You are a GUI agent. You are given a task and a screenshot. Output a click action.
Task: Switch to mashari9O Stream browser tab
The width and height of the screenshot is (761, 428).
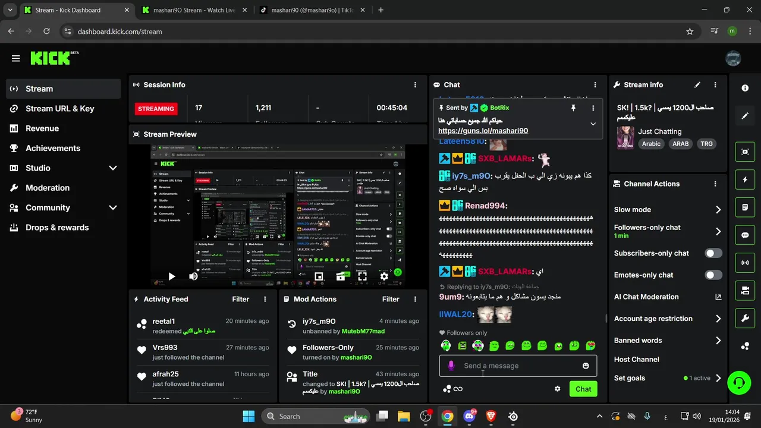pos(194,10)
